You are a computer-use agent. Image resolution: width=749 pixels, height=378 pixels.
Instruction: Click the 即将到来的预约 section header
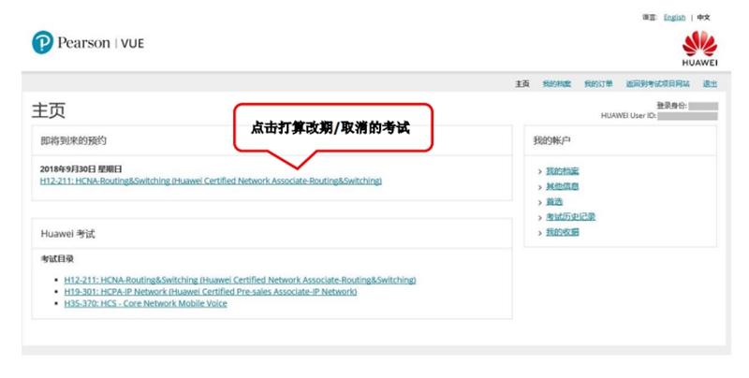[x=73, y=140]
